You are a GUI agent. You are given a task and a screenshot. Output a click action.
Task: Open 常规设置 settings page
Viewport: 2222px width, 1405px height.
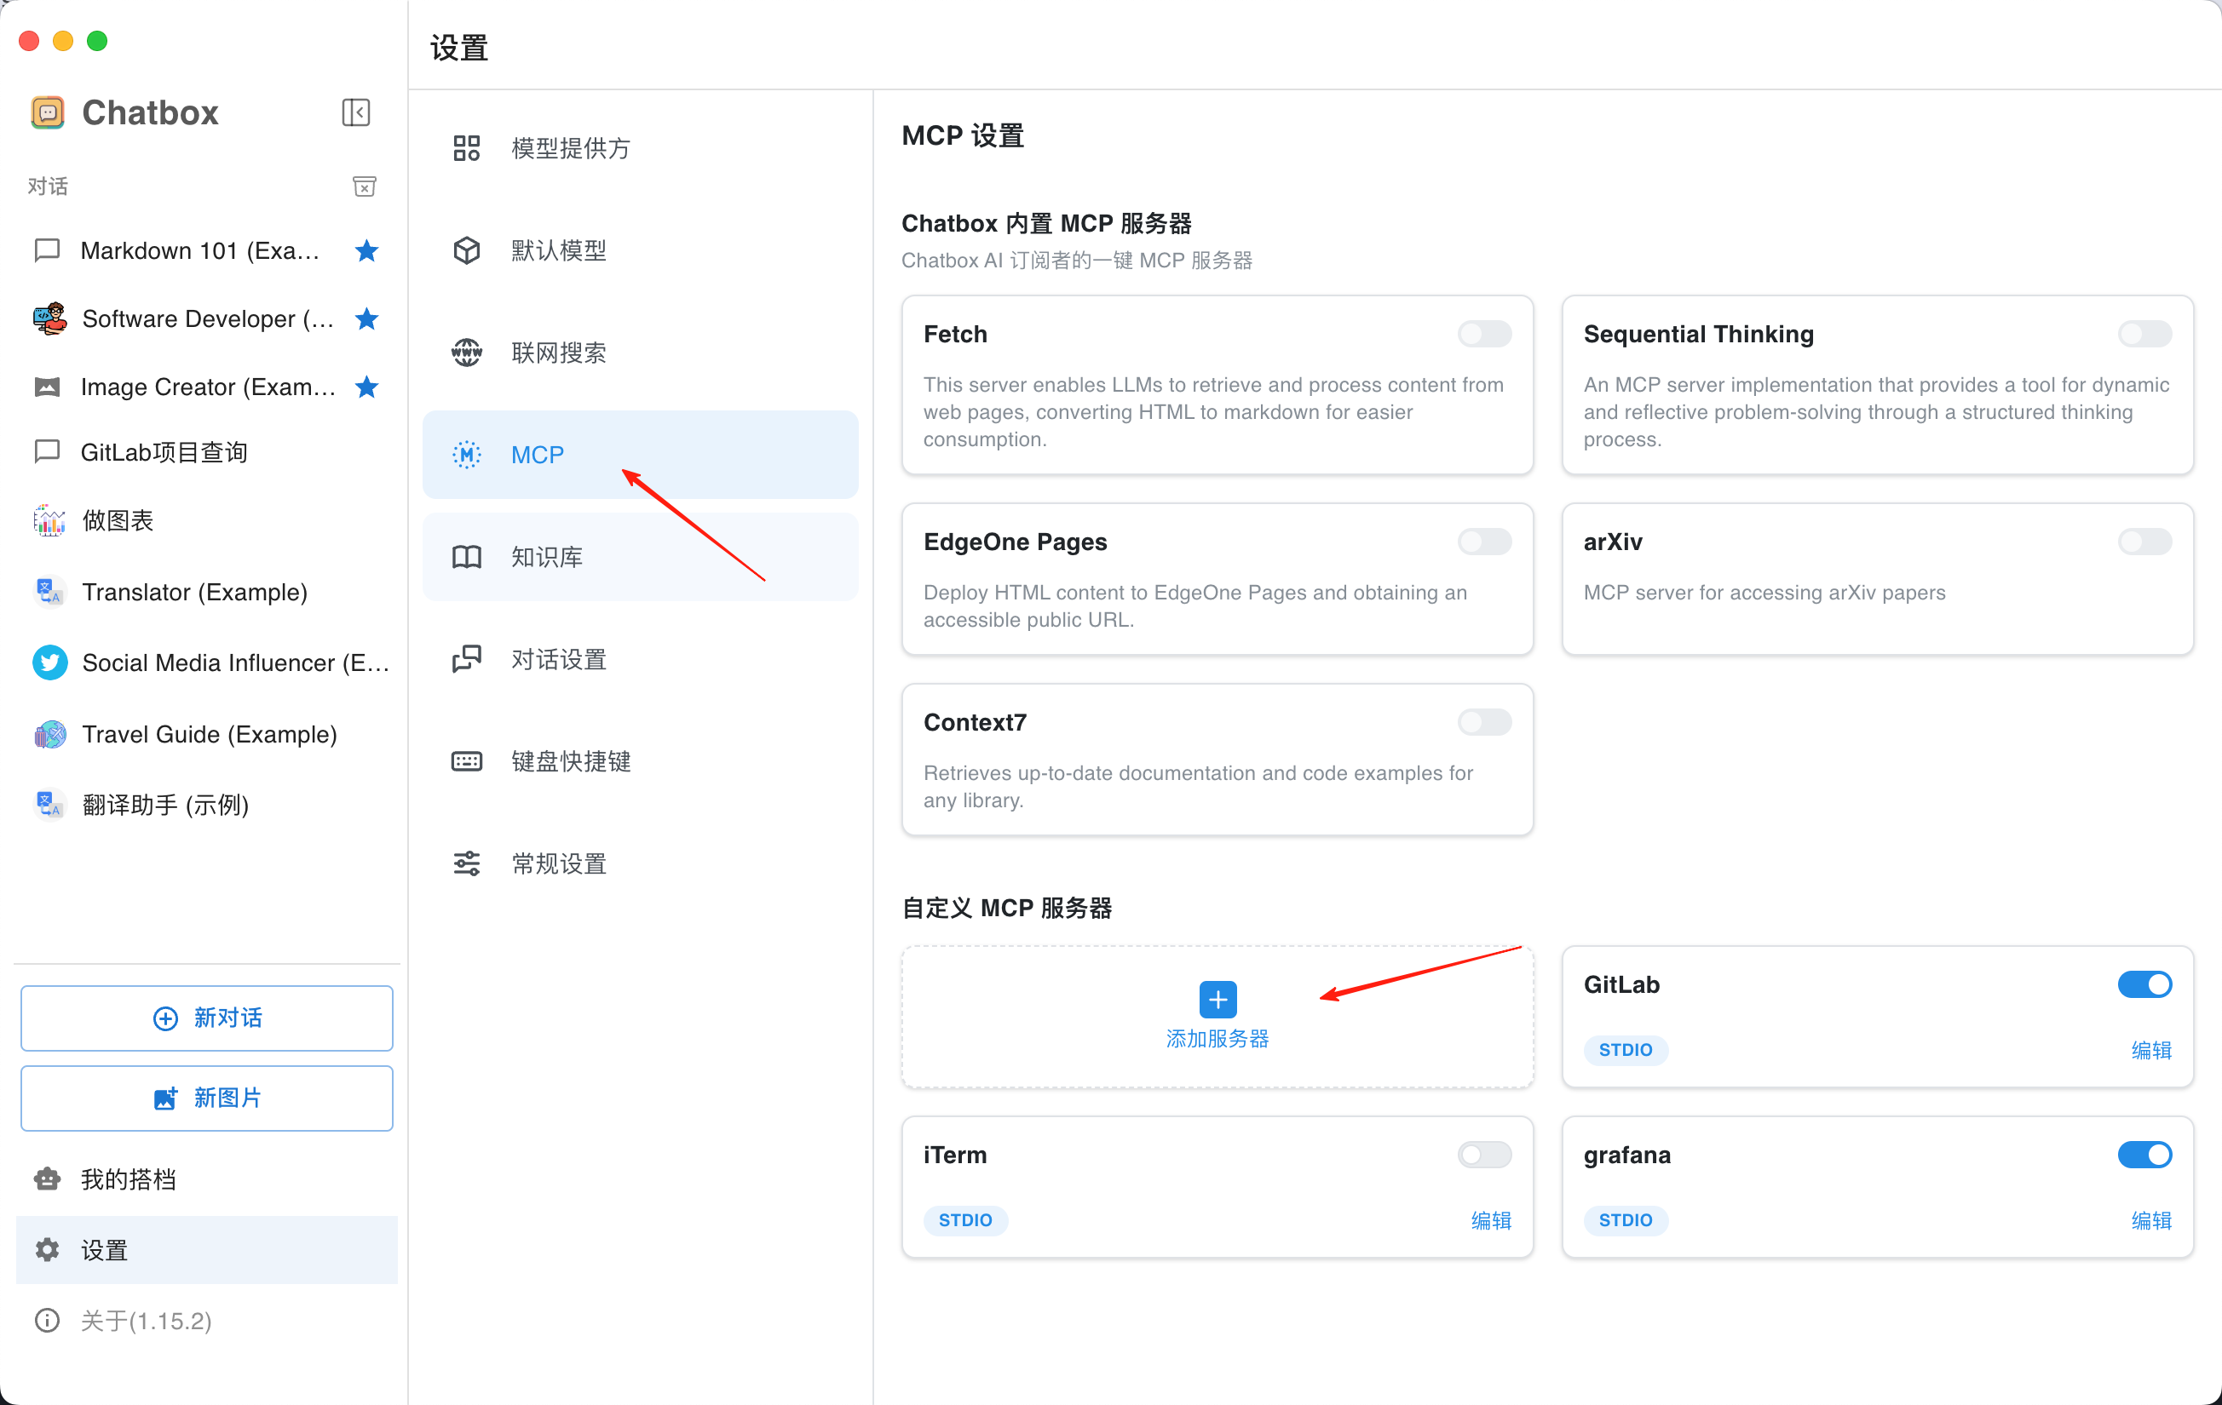pyautogui.click(x=641, y=863)
